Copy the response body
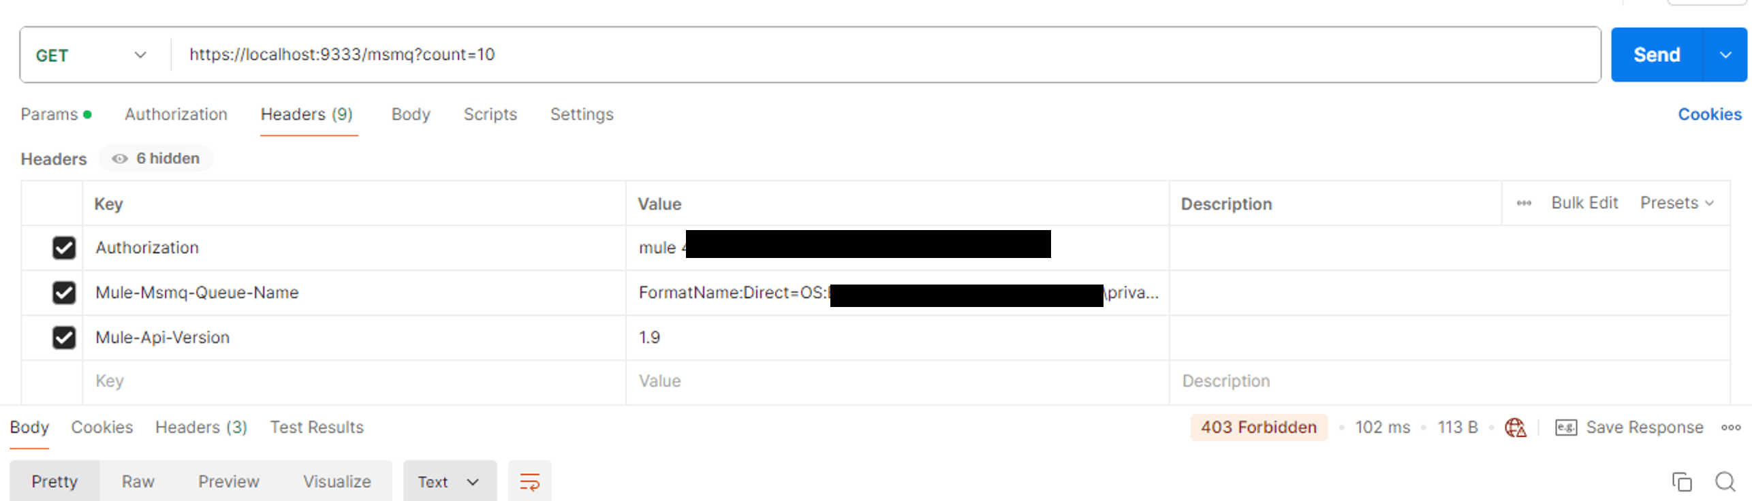The image size is (1752, 501). [x=1683, y=482]
